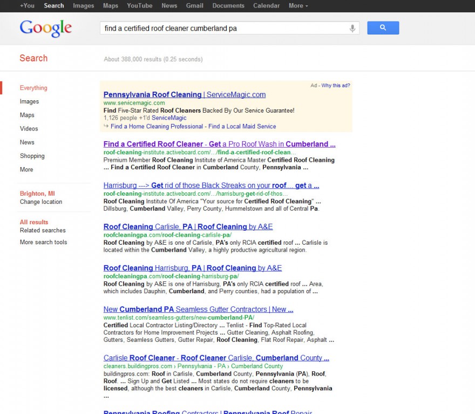Viewport: 475px width, 414px height.
Task: Select Shopping filter in left sidebar
Action: (x=32, y=156)
